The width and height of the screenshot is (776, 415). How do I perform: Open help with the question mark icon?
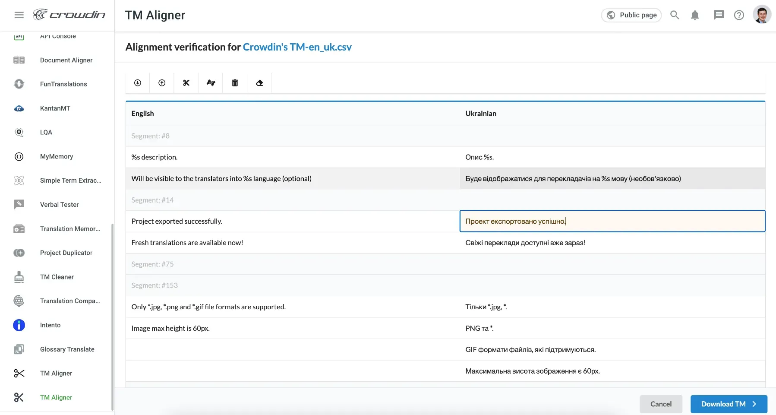point(739,15)
